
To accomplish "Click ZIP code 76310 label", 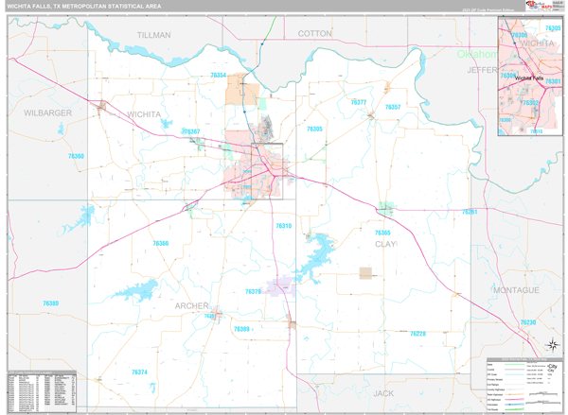I will coord(283,226).
